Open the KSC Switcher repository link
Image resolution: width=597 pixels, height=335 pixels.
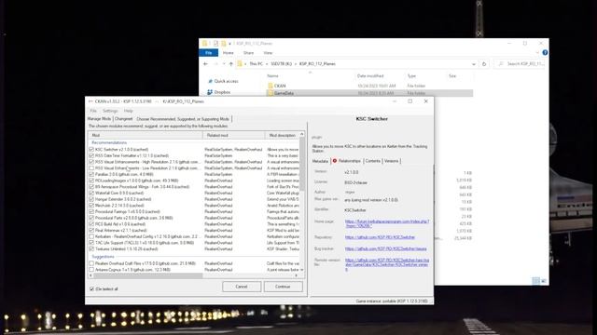(x=380, y=237)
